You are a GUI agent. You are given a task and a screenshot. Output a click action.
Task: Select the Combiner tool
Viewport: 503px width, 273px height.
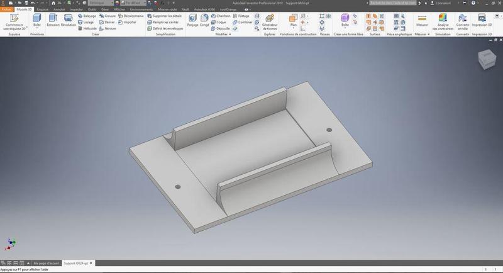click(x=243, y=22)
